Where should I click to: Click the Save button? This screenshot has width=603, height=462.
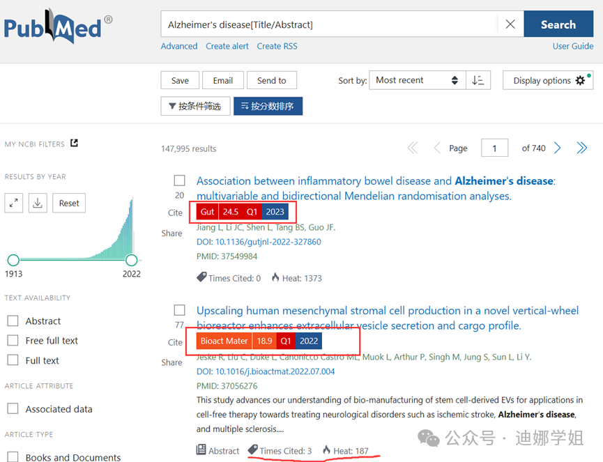pos(180,80)
